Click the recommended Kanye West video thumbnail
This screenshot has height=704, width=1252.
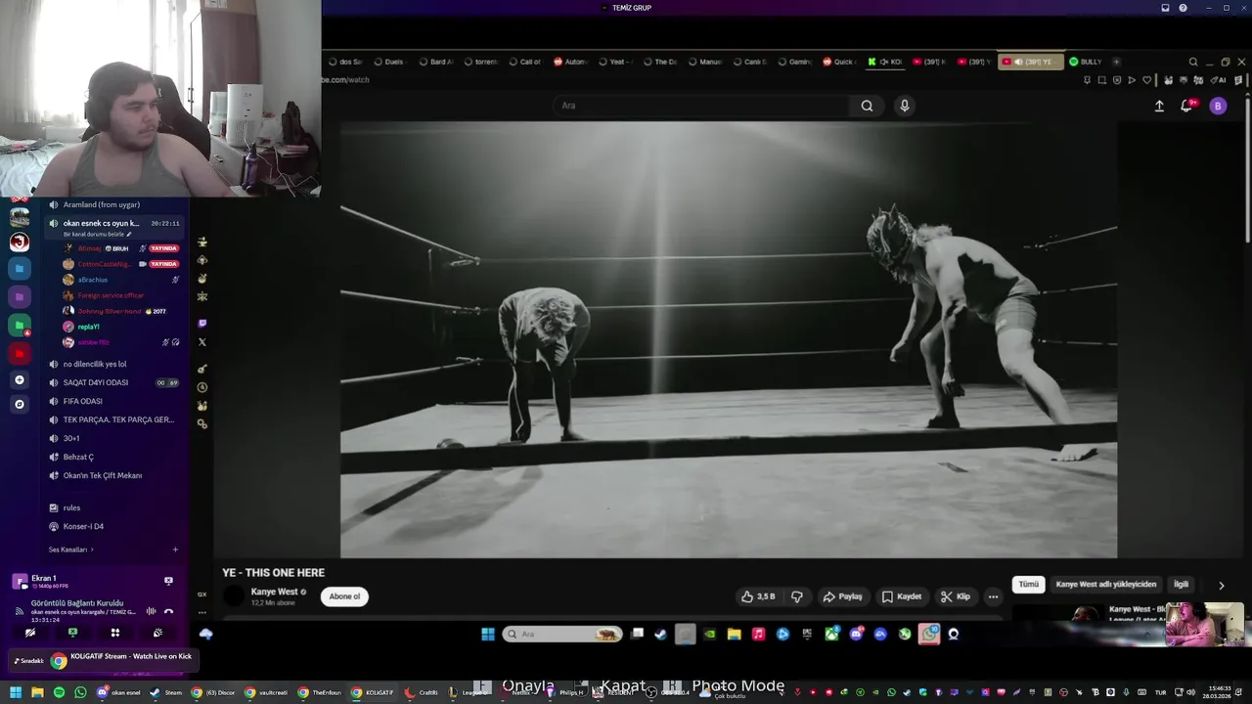(x=1058, y=615)
